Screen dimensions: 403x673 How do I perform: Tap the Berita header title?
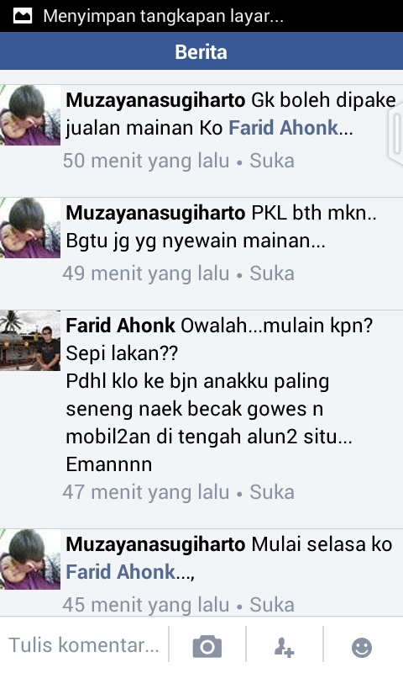coord(201,52)
